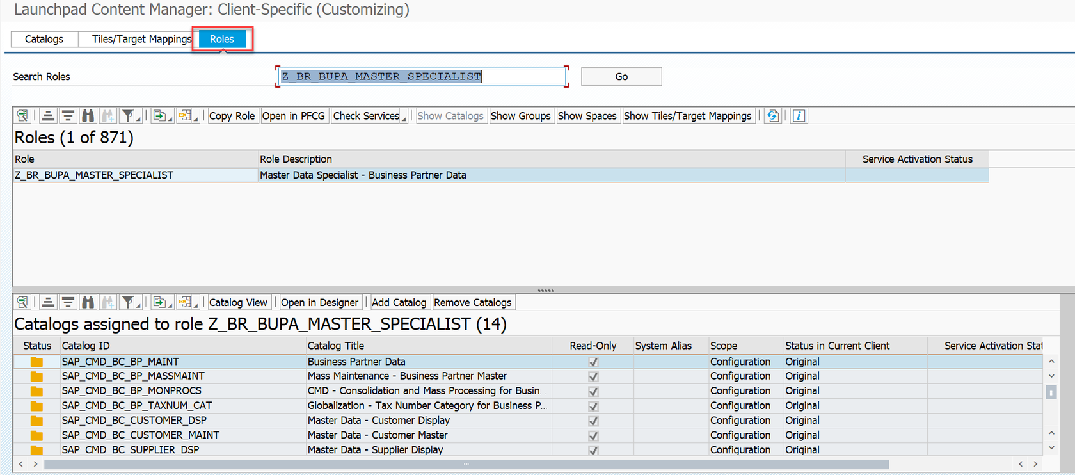Sort ascending in Roles toolbar
This screenshot has width=1075, height=475.
(x=48, y=116)
